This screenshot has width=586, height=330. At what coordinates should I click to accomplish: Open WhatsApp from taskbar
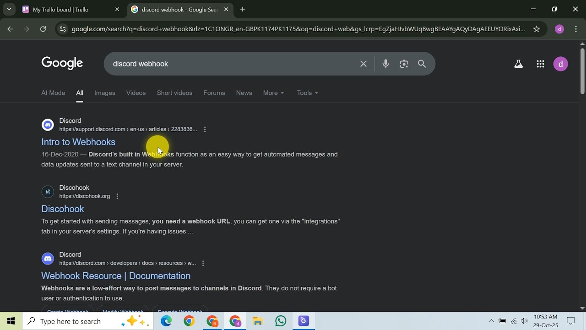point(281,321)
